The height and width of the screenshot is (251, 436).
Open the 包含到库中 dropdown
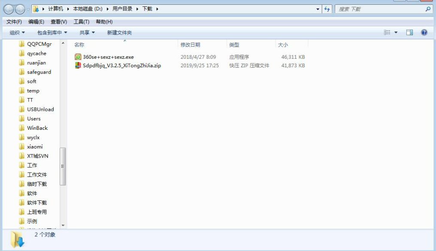coord(52,33)
